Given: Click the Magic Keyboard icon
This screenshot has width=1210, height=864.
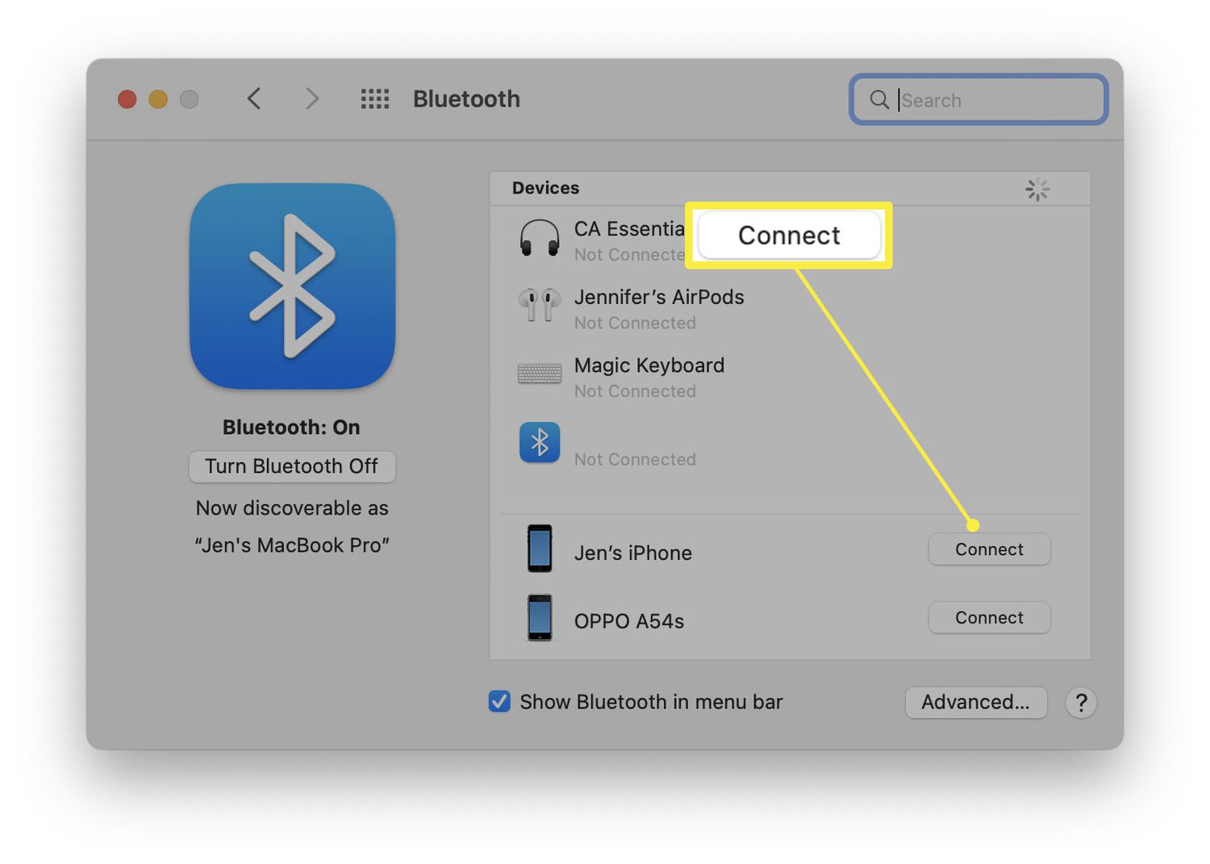Looking at the screenshot, I should pos(539,374).
